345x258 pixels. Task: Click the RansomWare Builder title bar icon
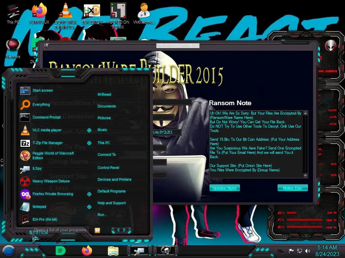pyautogui.click(x=46, y=45)
